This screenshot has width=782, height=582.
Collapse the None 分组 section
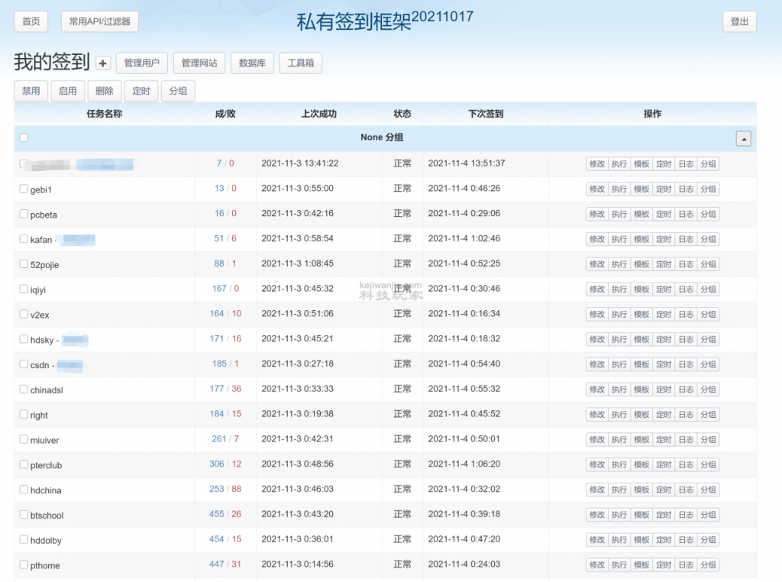pyautogui.click(x=742, y=137)
